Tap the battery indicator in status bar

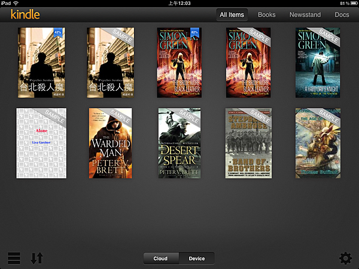354,3
